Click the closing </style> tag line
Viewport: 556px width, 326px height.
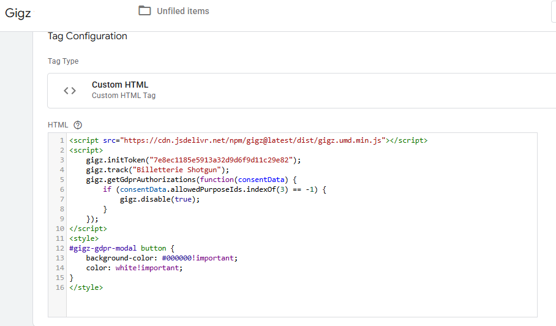click(86, 287)
